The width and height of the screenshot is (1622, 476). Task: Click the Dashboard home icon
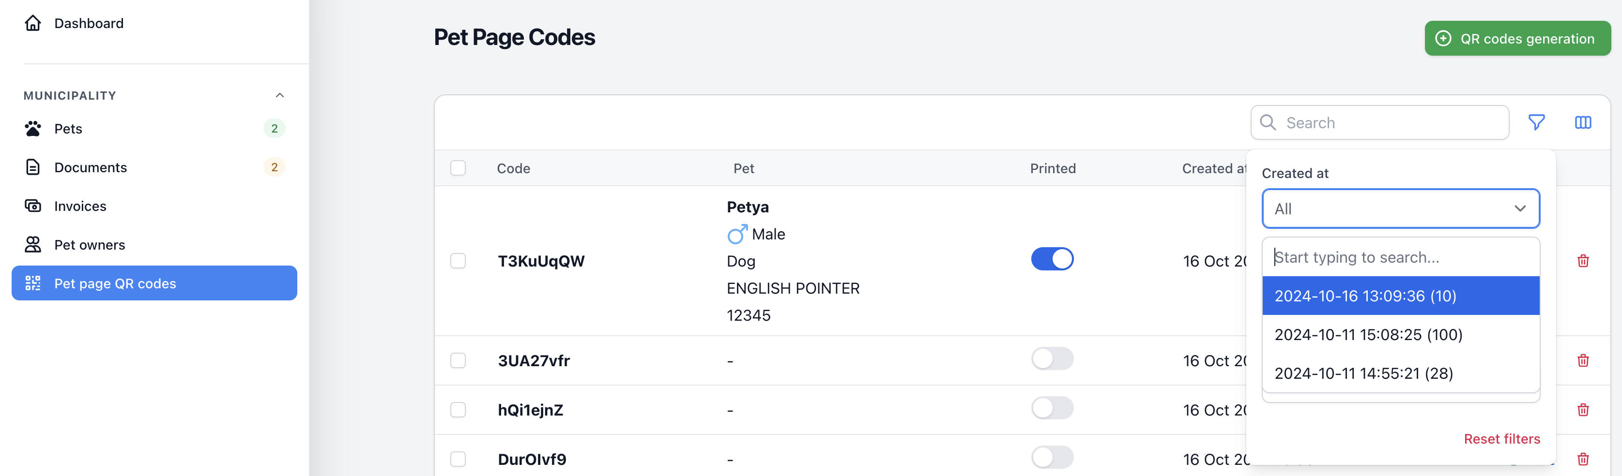(33, 23)
